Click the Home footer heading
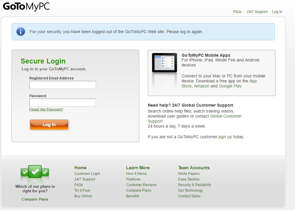This screenshot has width=295, height=210. 80,168
